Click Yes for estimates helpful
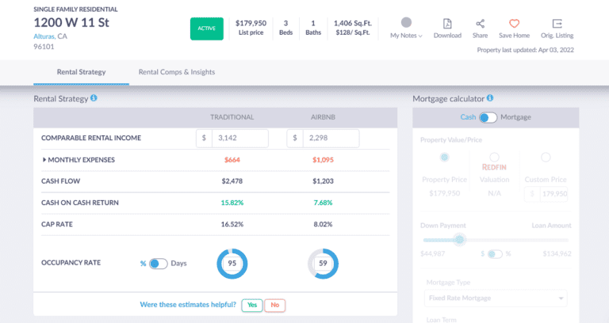 (x=252, y=305)
